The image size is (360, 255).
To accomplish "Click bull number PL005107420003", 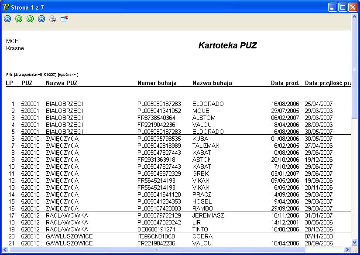I will (x=159, y=208).
